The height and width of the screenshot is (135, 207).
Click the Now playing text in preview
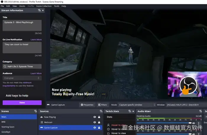coord(73,92)
